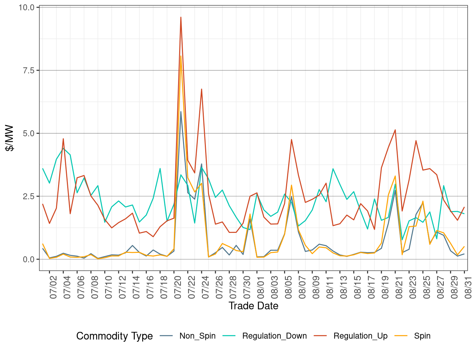The width and height of the screenshot is (473, 354).
Task: Click the 0.0 y-axis tick label
Action: pyautogui.click(x=29, y=260)
